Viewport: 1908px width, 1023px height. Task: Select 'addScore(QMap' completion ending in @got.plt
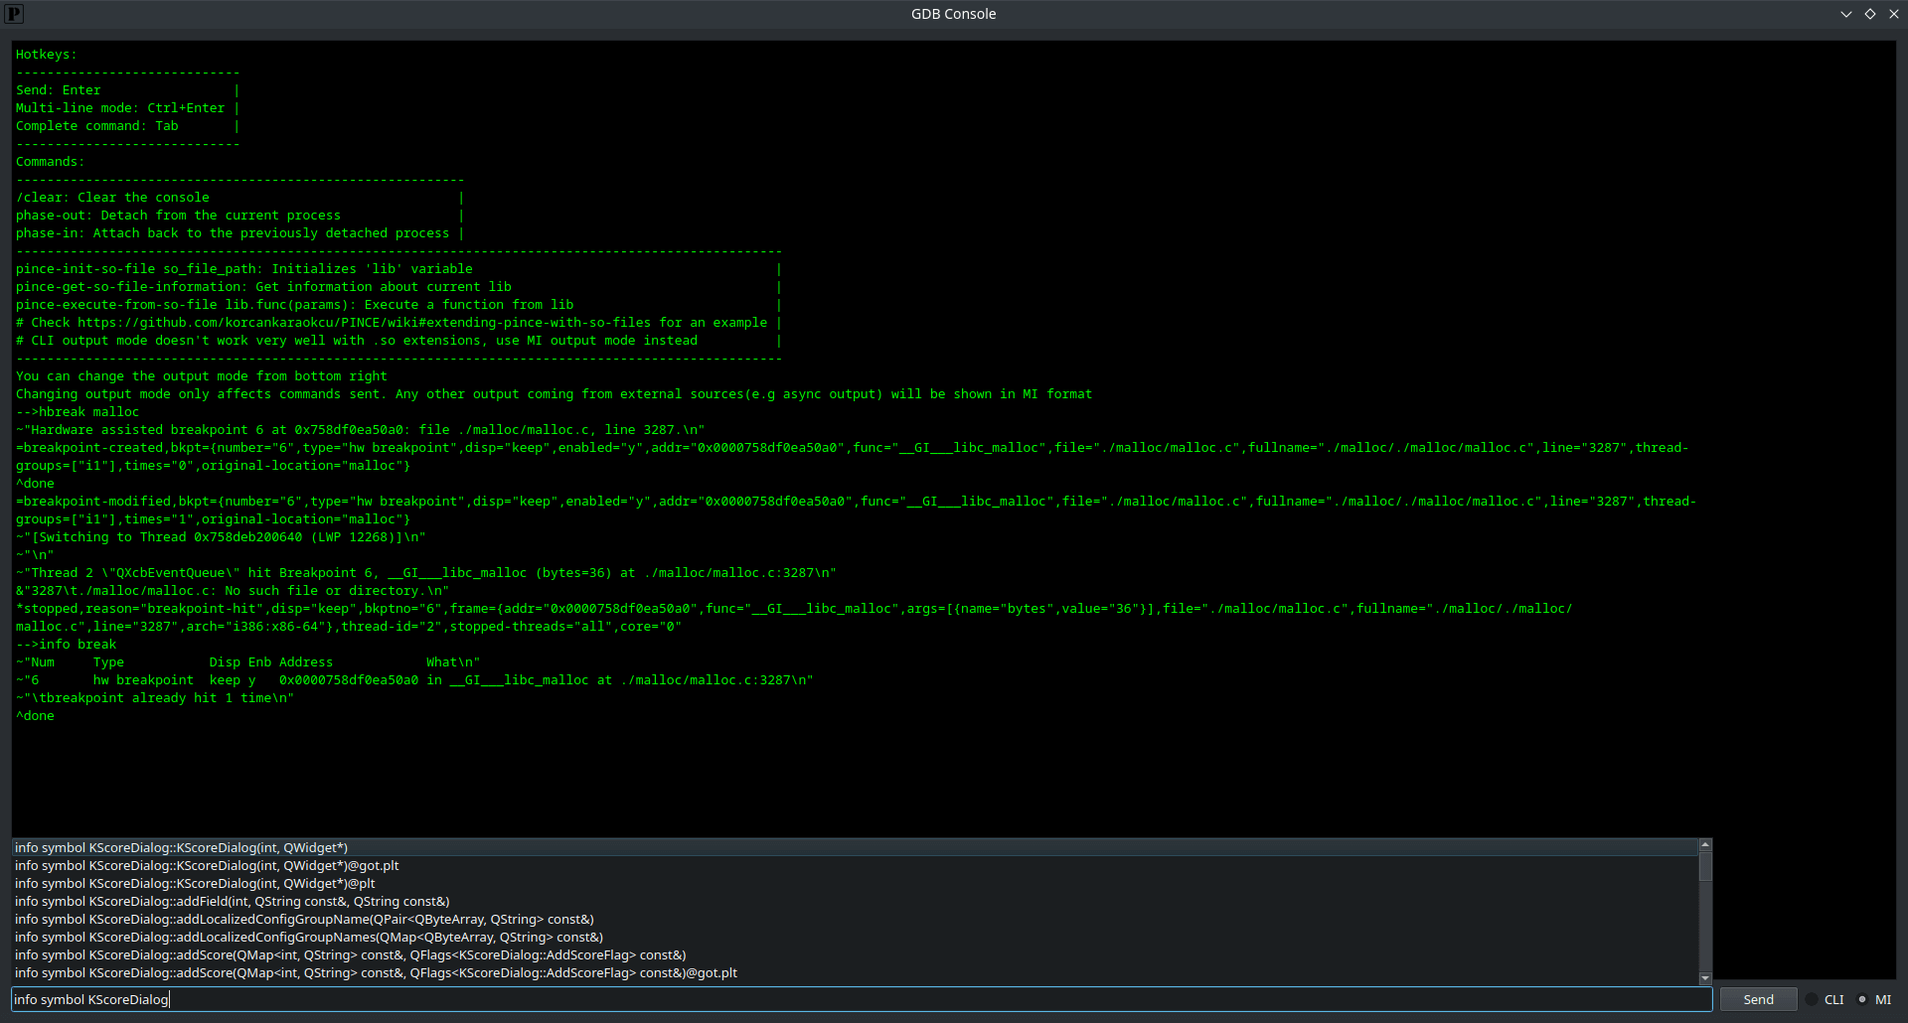[855, 973]
